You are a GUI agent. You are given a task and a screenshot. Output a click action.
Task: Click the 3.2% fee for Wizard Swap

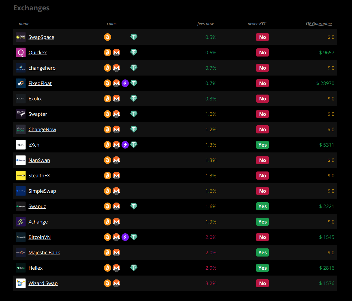coord(211,283)
